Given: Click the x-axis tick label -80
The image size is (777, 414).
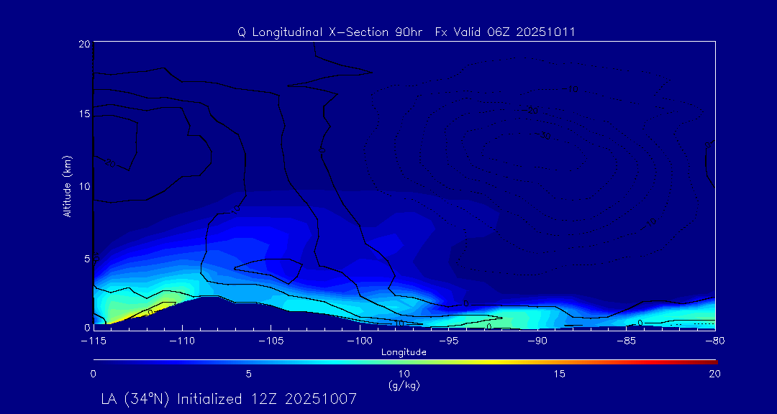Looking at the screenshot, I should tap(715, 341).
